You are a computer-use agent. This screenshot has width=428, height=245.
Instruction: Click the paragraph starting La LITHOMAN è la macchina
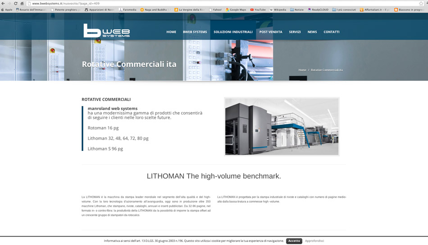click(x=146, y=206)
